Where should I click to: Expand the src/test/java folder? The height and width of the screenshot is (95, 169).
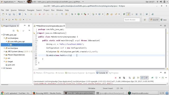tap(4, 48)
